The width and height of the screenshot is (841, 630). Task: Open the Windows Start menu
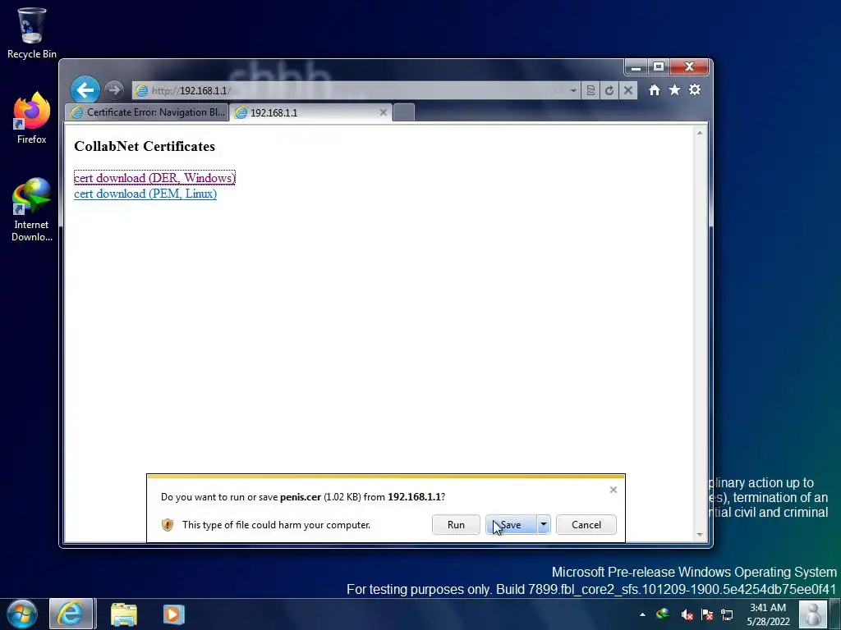pyautogui.click(x=22, y=614)
